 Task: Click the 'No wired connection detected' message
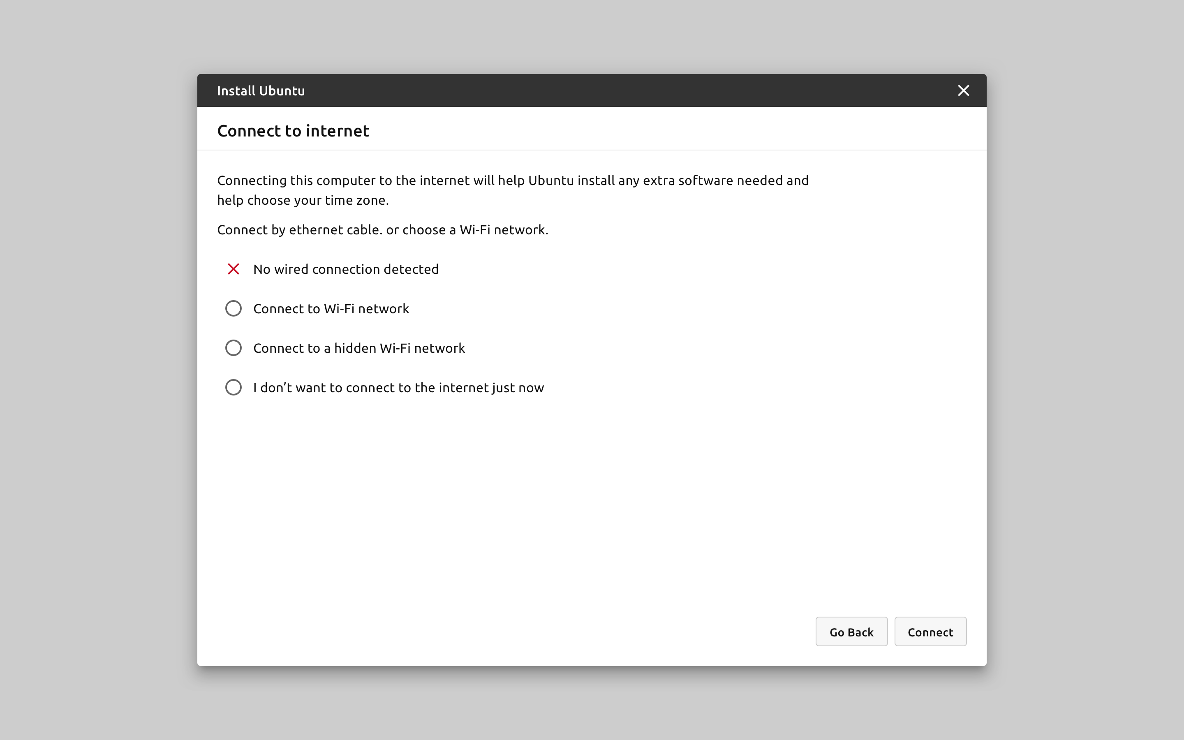[345, 269]
